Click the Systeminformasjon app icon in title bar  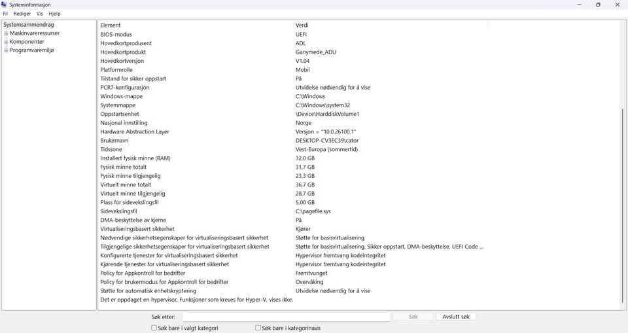(4, 5)
